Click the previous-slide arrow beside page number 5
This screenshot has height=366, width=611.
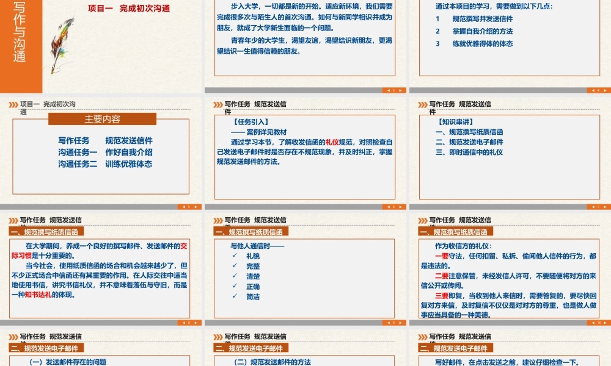183,207
